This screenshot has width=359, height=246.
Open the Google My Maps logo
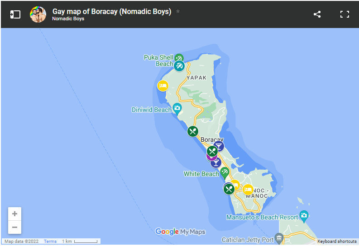click(180, 232)
